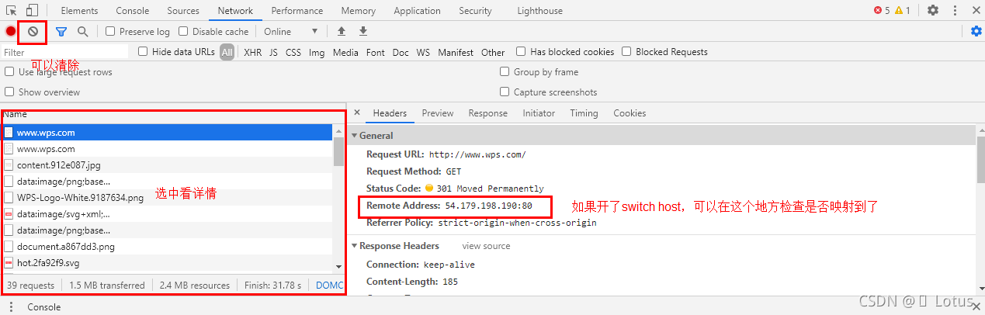Viewport: 985px width, 315px height.
Task: Check Has blocked cookies
Action: [521, 52]
